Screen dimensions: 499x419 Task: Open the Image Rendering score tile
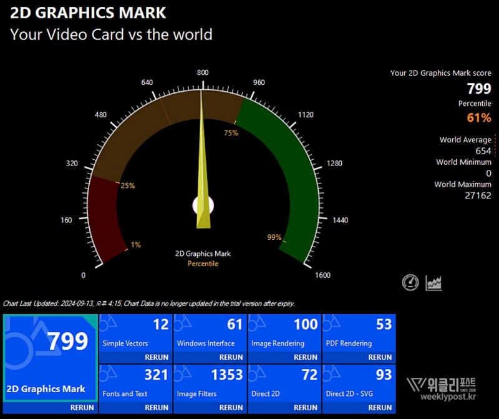[284, 334]
